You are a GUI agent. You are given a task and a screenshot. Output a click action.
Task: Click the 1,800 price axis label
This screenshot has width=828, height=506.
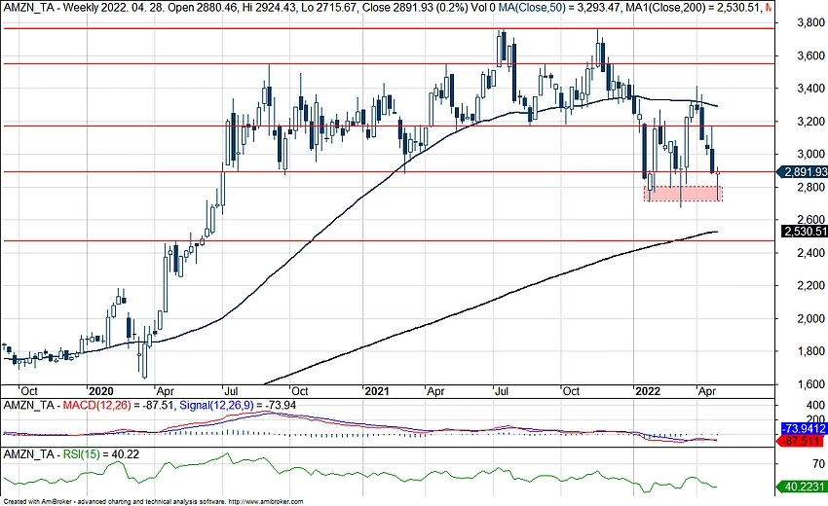pyautogui.click(x=810, y=351)
